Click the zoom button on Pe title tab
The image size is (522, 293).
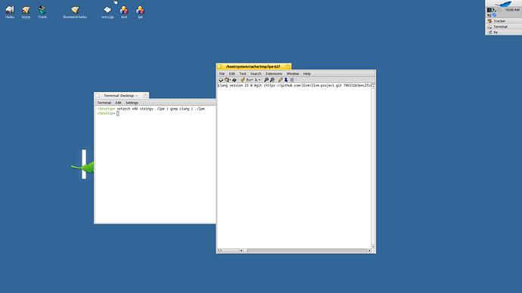[287, 66]
